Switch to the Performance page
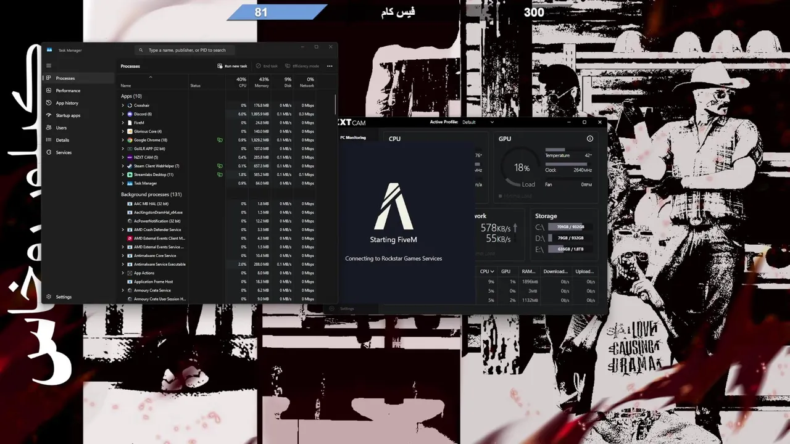This screenshot has height=444, width=790. tap(78, 91)
